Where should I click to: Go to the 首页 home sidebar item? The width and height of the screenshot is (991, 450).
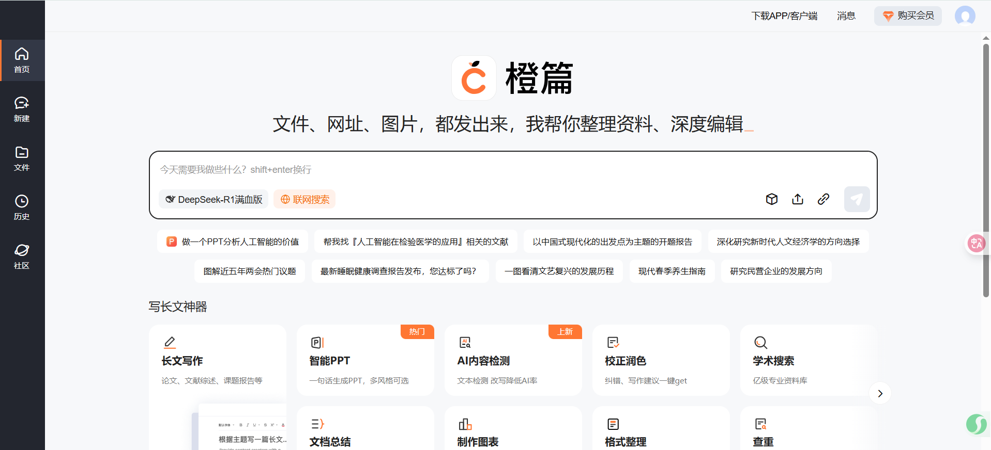pos(22,60)
